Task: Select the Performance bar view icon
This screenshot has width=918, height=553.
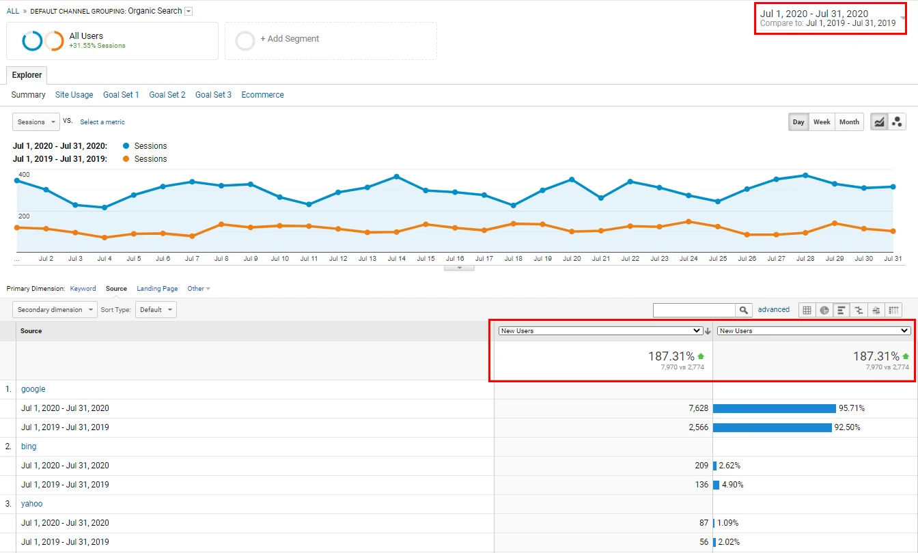Action: click(841, 309)
